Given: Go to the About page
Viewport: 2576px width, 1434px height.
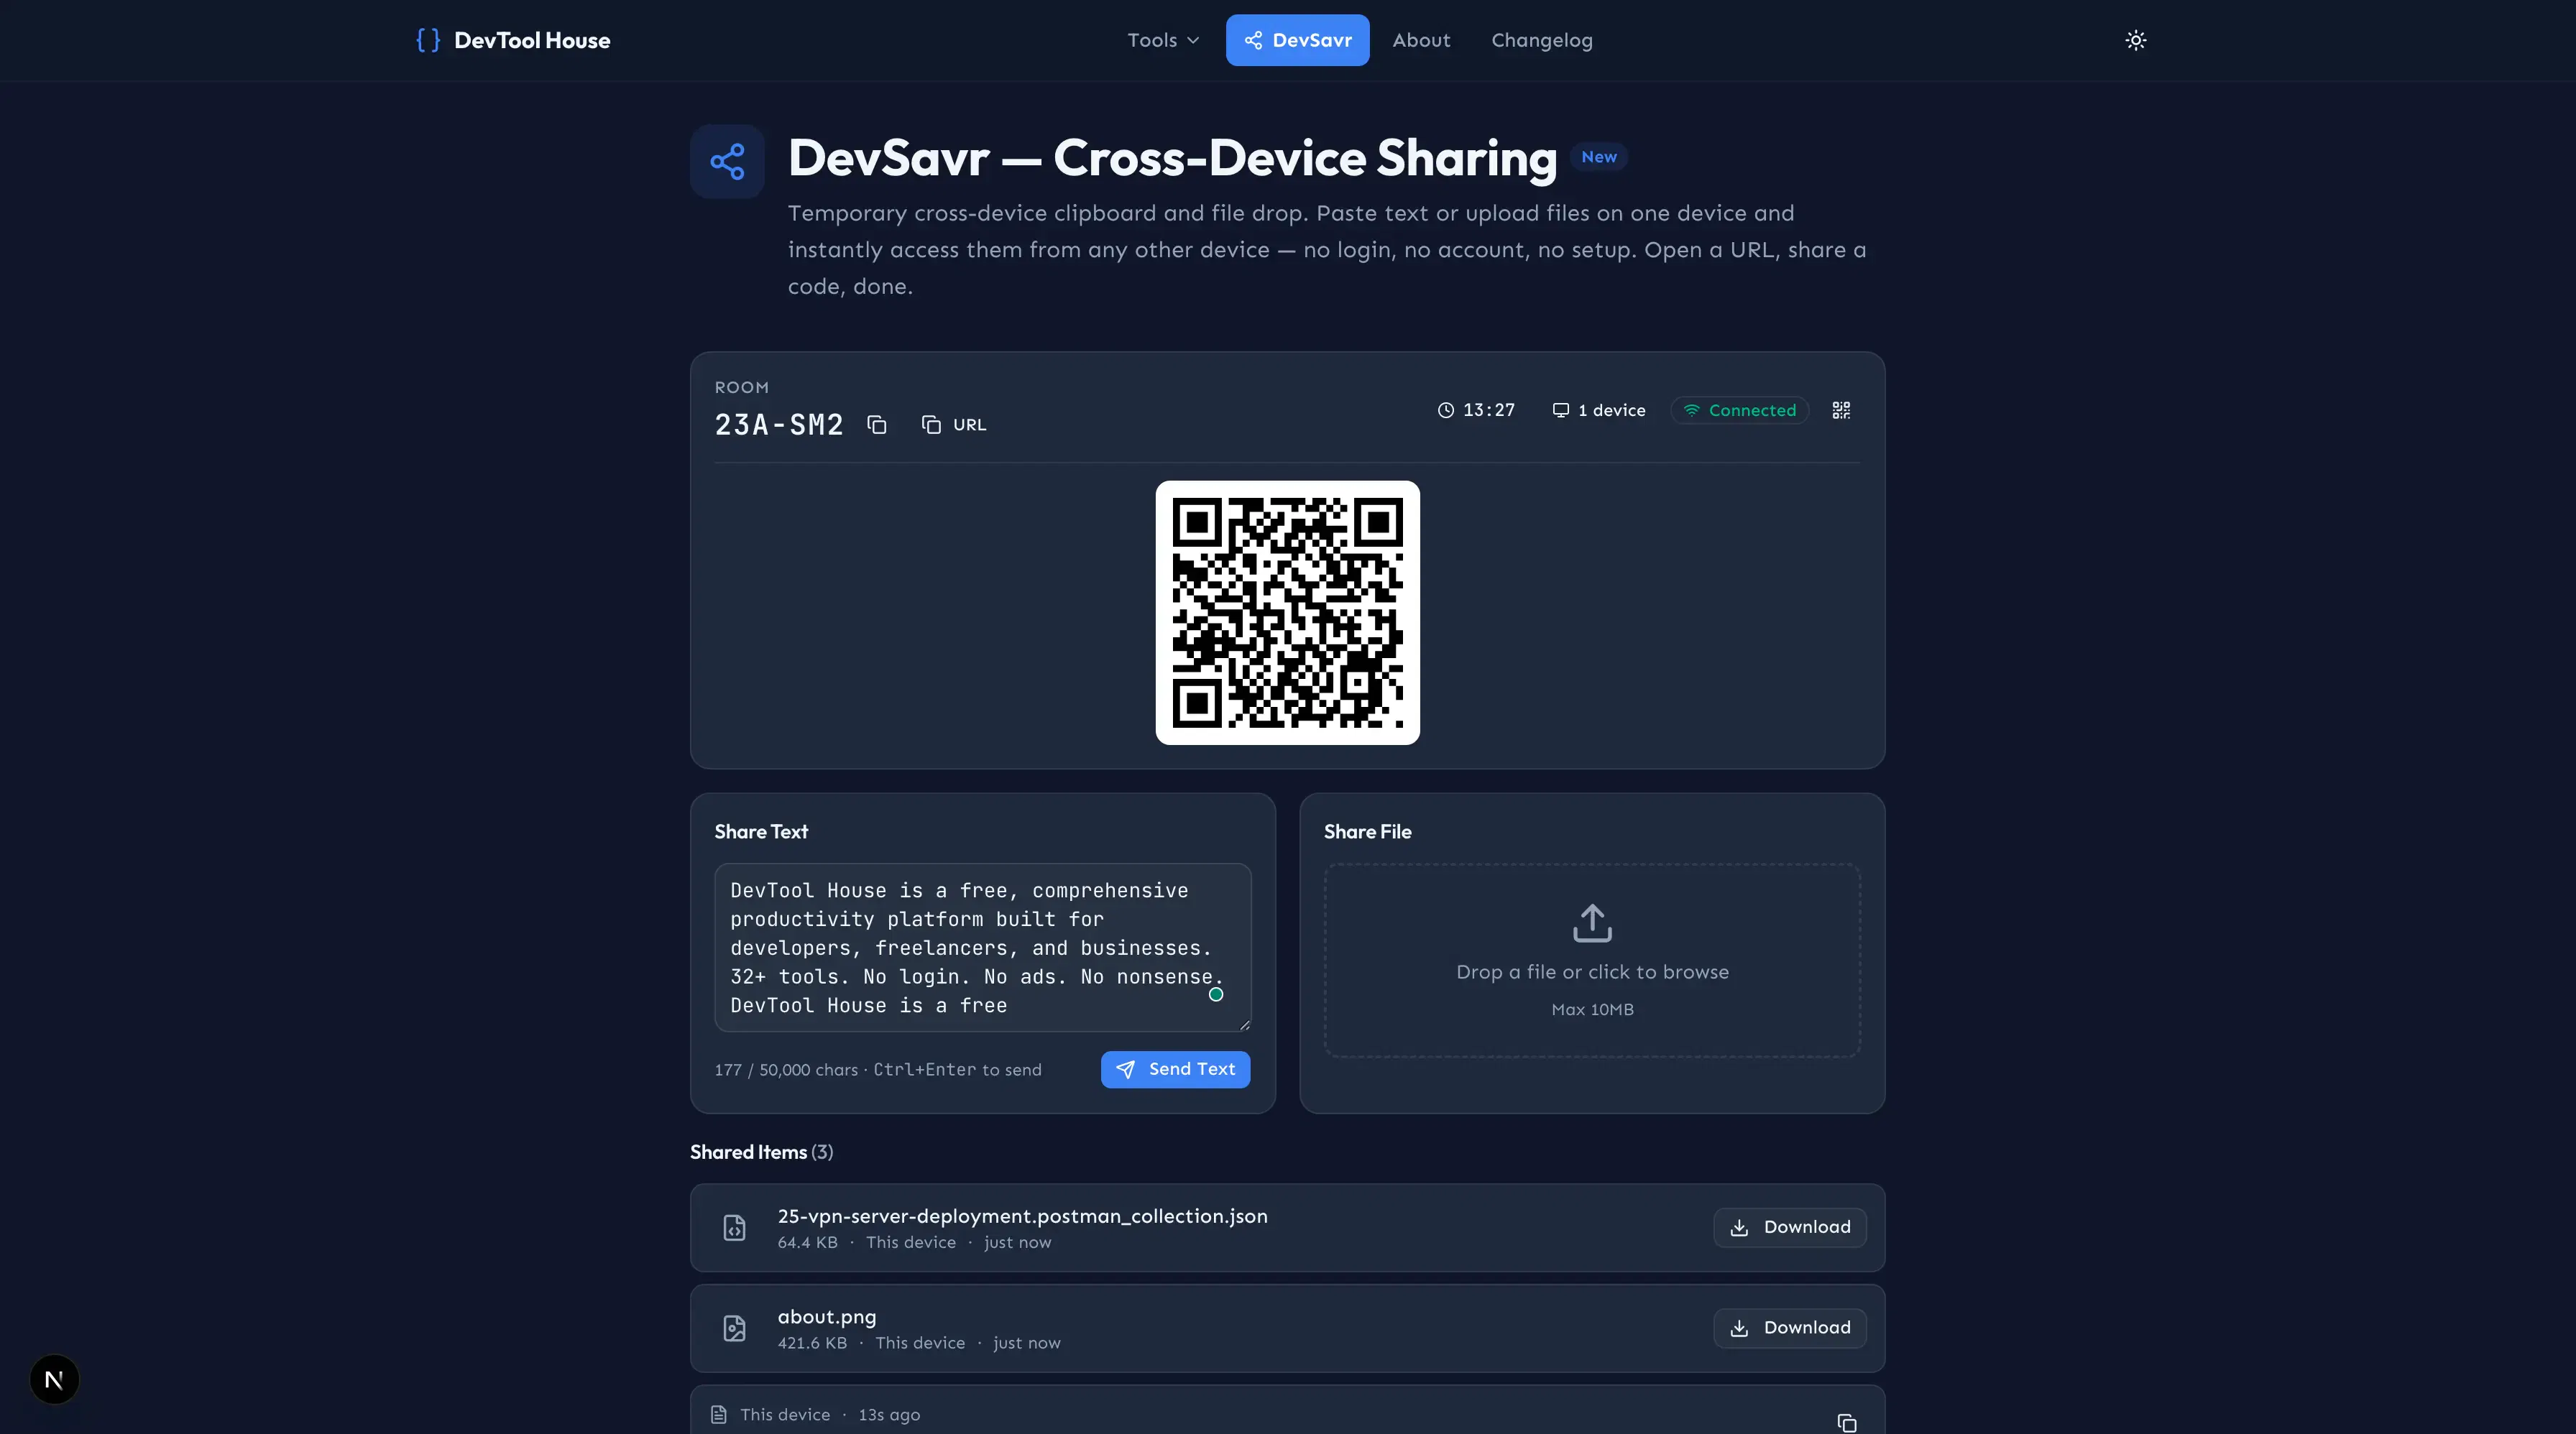Looking at the screenshot, I should [1421, 40].
